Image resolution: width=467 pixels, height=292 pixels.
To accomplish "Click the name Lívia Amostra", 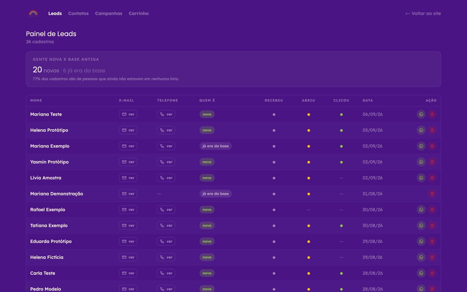I will coord(46,178).
